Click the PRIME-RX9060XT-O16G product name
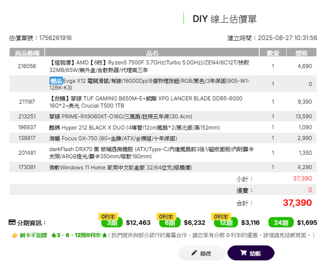The width and height of the screenshot is (326, 269). point(121,116)
